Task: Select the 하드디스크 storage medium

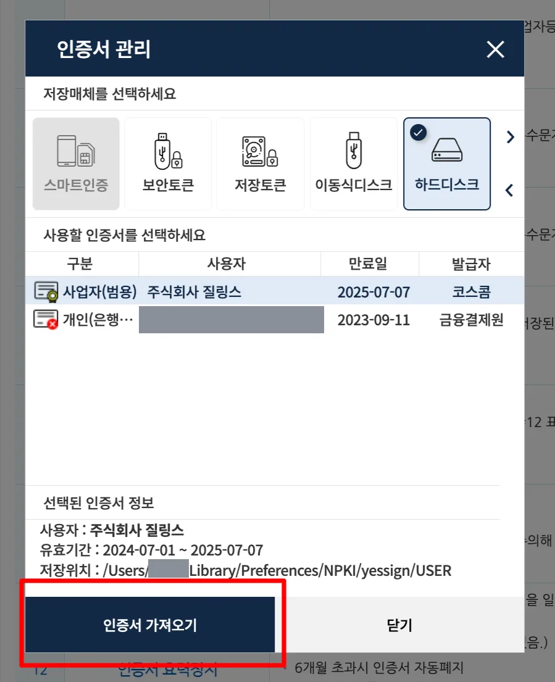Action: [x=447, y=164]
